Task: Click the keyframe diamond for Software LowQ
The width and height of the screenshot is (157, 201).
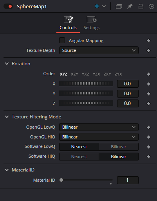Action: click(148, 147)
